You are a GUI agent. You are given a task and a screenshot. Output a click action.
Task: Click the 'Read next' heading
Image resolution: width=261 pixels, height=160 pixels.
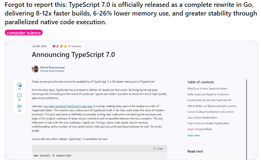(x=195, y=151)
